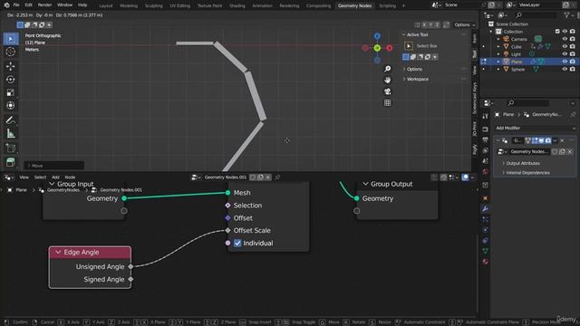Open the Tool properties tab icon
The height and width of the screenshot is (326, 580).
pyautogui.click(x=485, y=117)
